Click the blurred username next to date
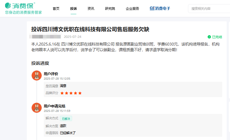The height and width of the screenshot is (140, 230). click(46, 37)
